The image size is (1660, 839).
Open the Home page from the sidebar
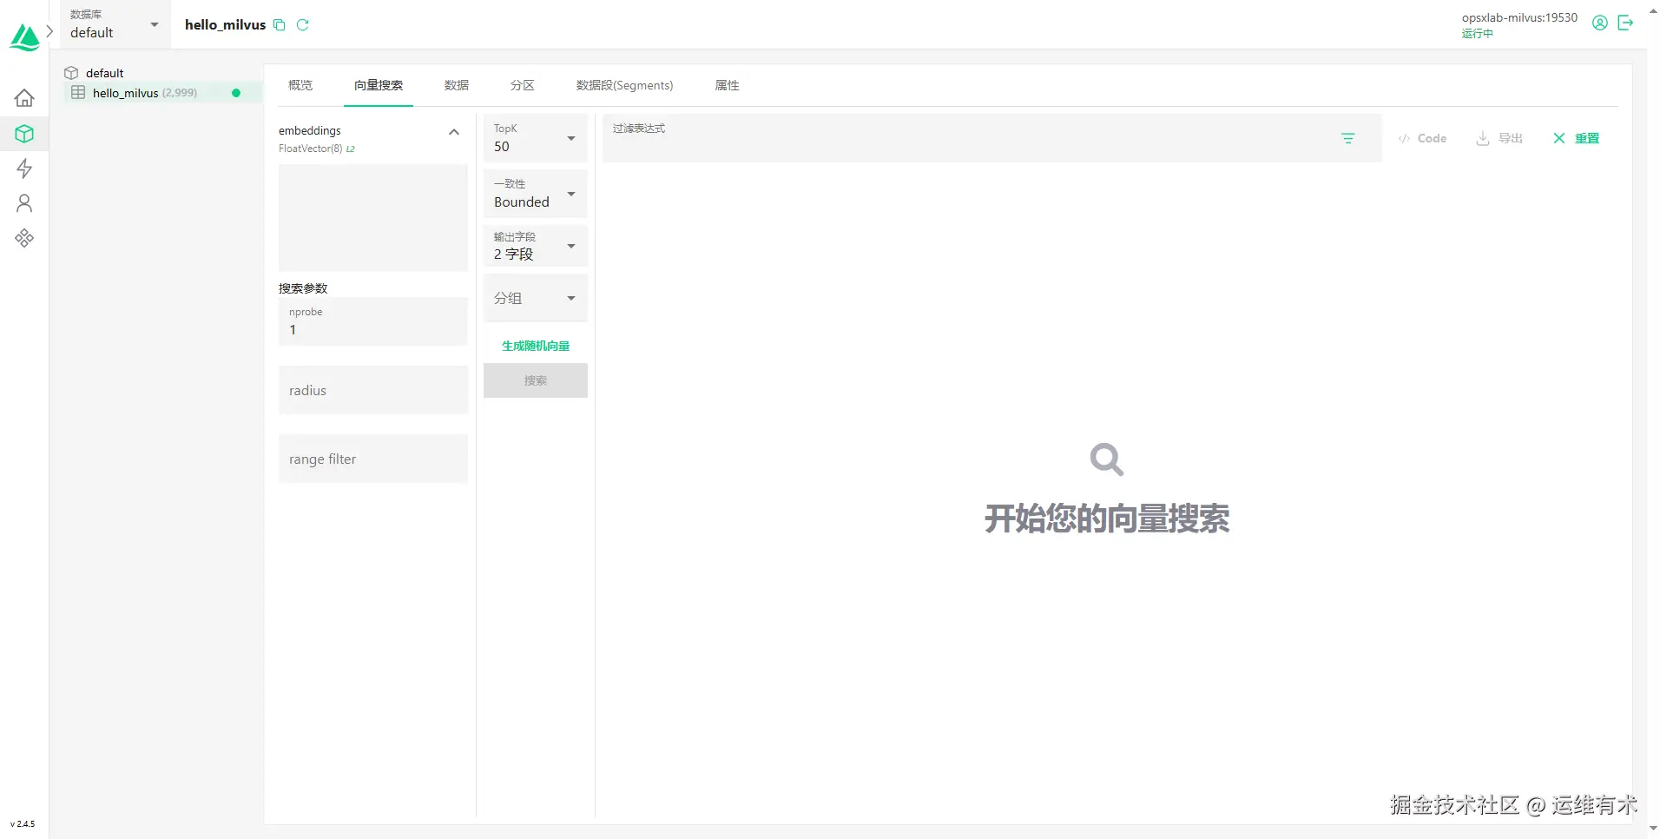coord(23,97)
